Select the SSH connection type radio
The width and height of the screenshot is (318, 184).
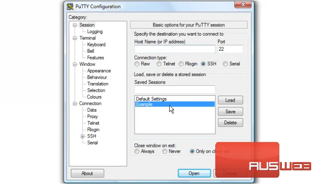(x=203, y=64)
